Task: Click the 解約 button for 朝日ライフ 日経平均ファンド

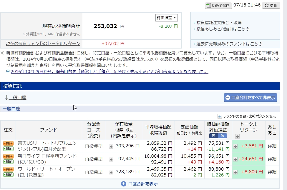Action: point(8,161)
